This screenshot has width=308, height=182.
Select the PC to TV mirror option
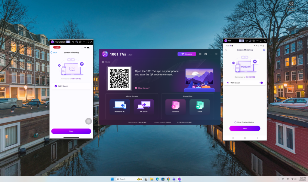(x=143, y=106)
